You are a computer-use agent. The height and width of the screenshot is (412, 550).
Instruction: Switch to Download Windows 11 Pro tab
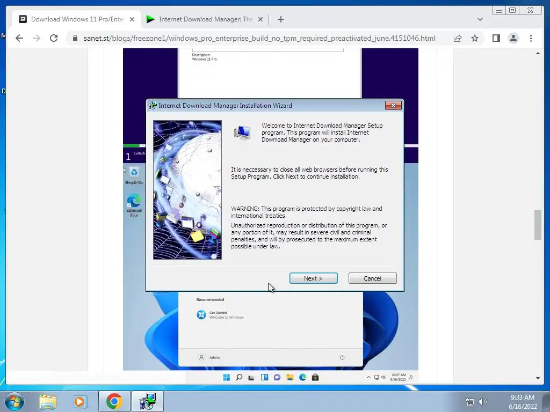tap(77, 19)
